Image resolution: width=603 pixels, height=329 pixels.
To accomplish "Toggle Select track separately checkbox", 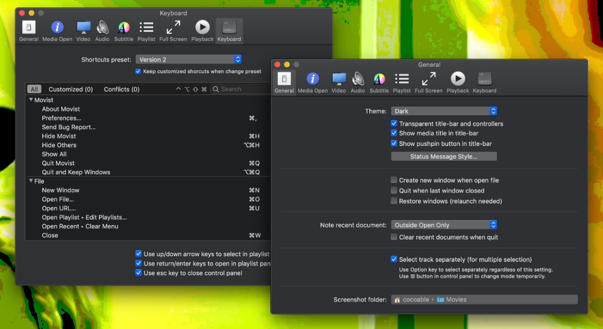I will tap(394, 259).
